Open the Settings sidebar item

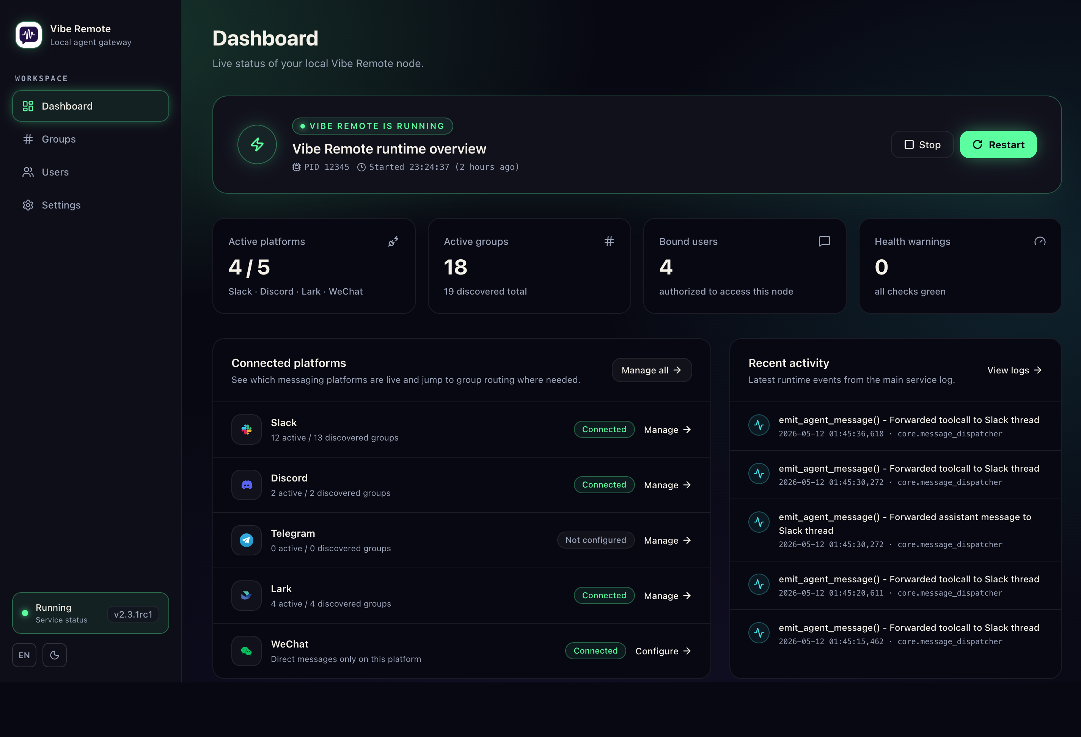tap(90, 205)
